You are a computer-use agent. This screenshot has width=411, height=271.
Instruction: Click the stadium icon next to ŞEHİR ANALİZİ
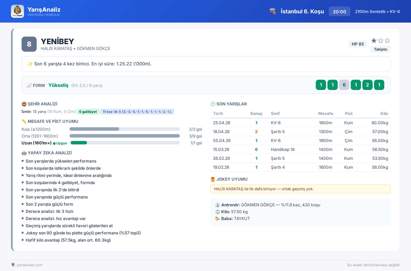coord(24,104)
